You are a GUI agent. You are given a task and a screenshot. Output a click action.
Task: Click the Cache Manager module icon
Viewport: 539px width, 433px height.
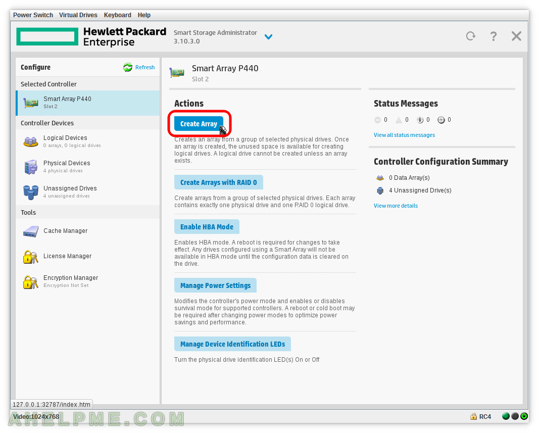click(x=31, y=231)
